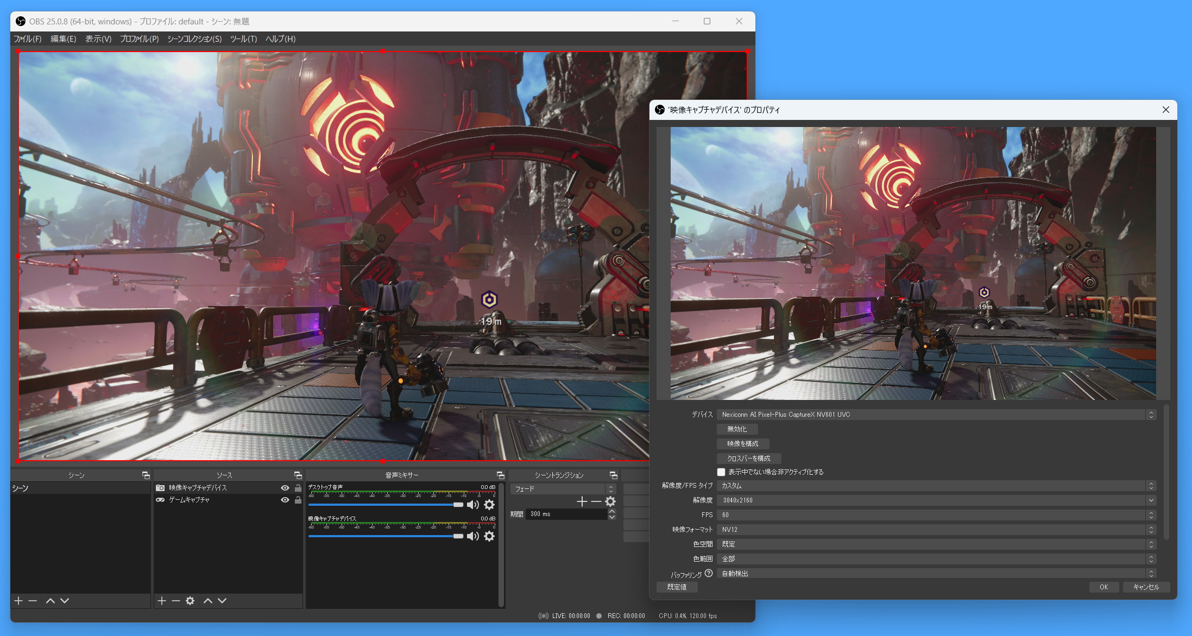
Task: Lock the ゲームキャプチャ source
Action: pos(298,500)
